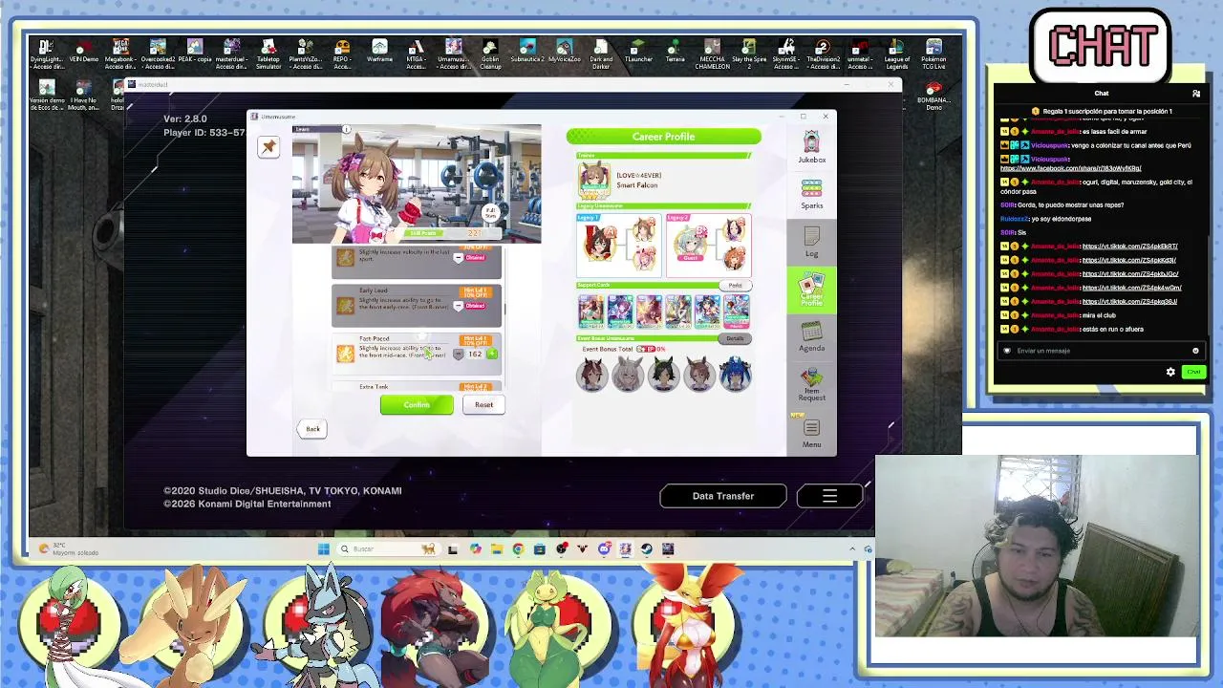Viewport: 1223px width, 688px height.
Task: Open the Details button for Event Bonus
Action: (735, 338)
